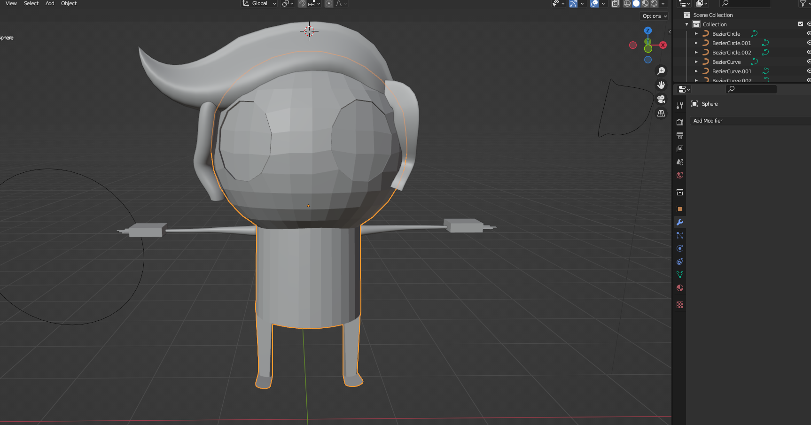Screen dimensions: 811x425
Task: Open the Render properties tab
Action: point(680,123)
